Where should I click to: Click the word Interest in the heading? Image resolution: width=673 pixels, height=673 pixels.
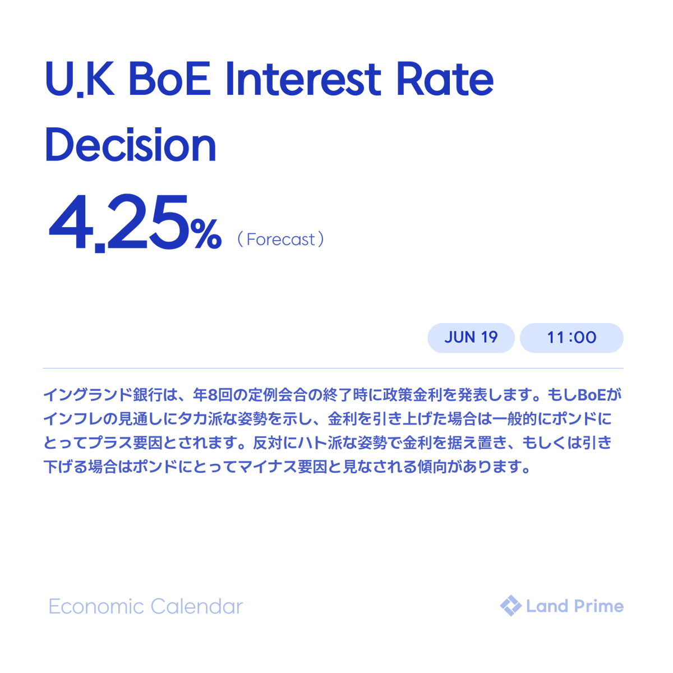tap(303, 79)
